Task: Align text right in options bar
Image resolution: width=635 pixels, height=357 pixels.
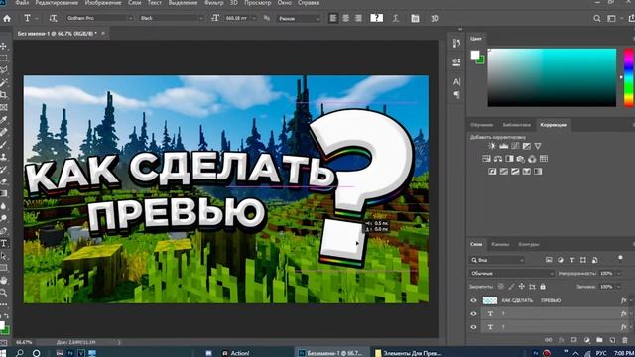Action: click(x=358, y=18)
